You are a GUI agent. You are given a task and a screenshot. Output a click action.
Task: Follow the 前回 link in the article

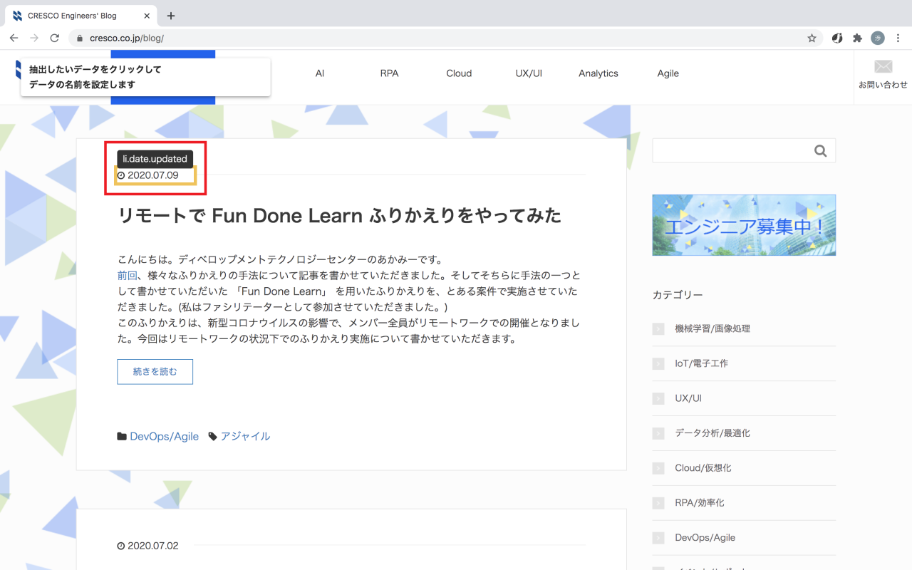[127, 275]
